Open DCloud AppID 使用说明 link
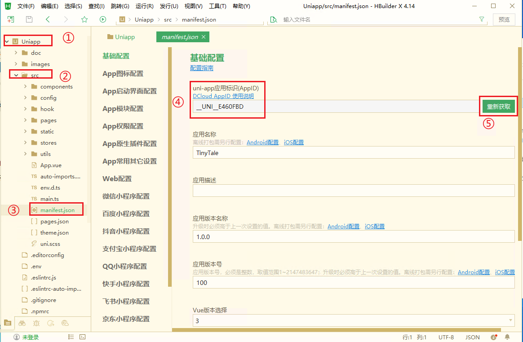The height and width of the screenshot is (342, 523). [x=223, y=96]
